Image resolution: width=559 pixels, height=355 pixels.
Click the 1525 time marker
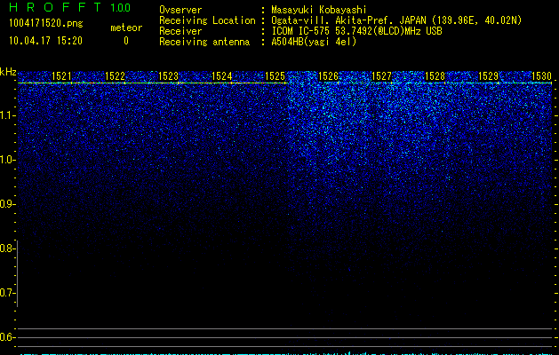[x=275, y=76]
